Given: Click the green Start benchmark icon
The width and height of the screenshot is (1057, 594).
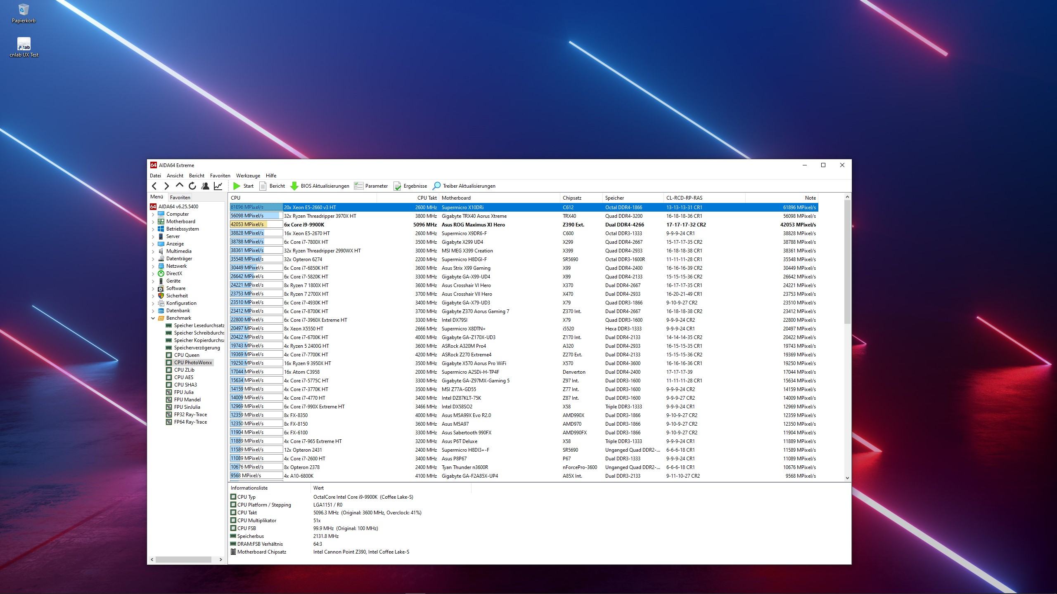Looking at the screenshot, I should coord(237,186).
